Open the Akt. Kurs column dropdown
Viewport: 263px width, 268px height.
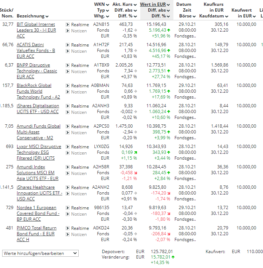coord(135,5)
